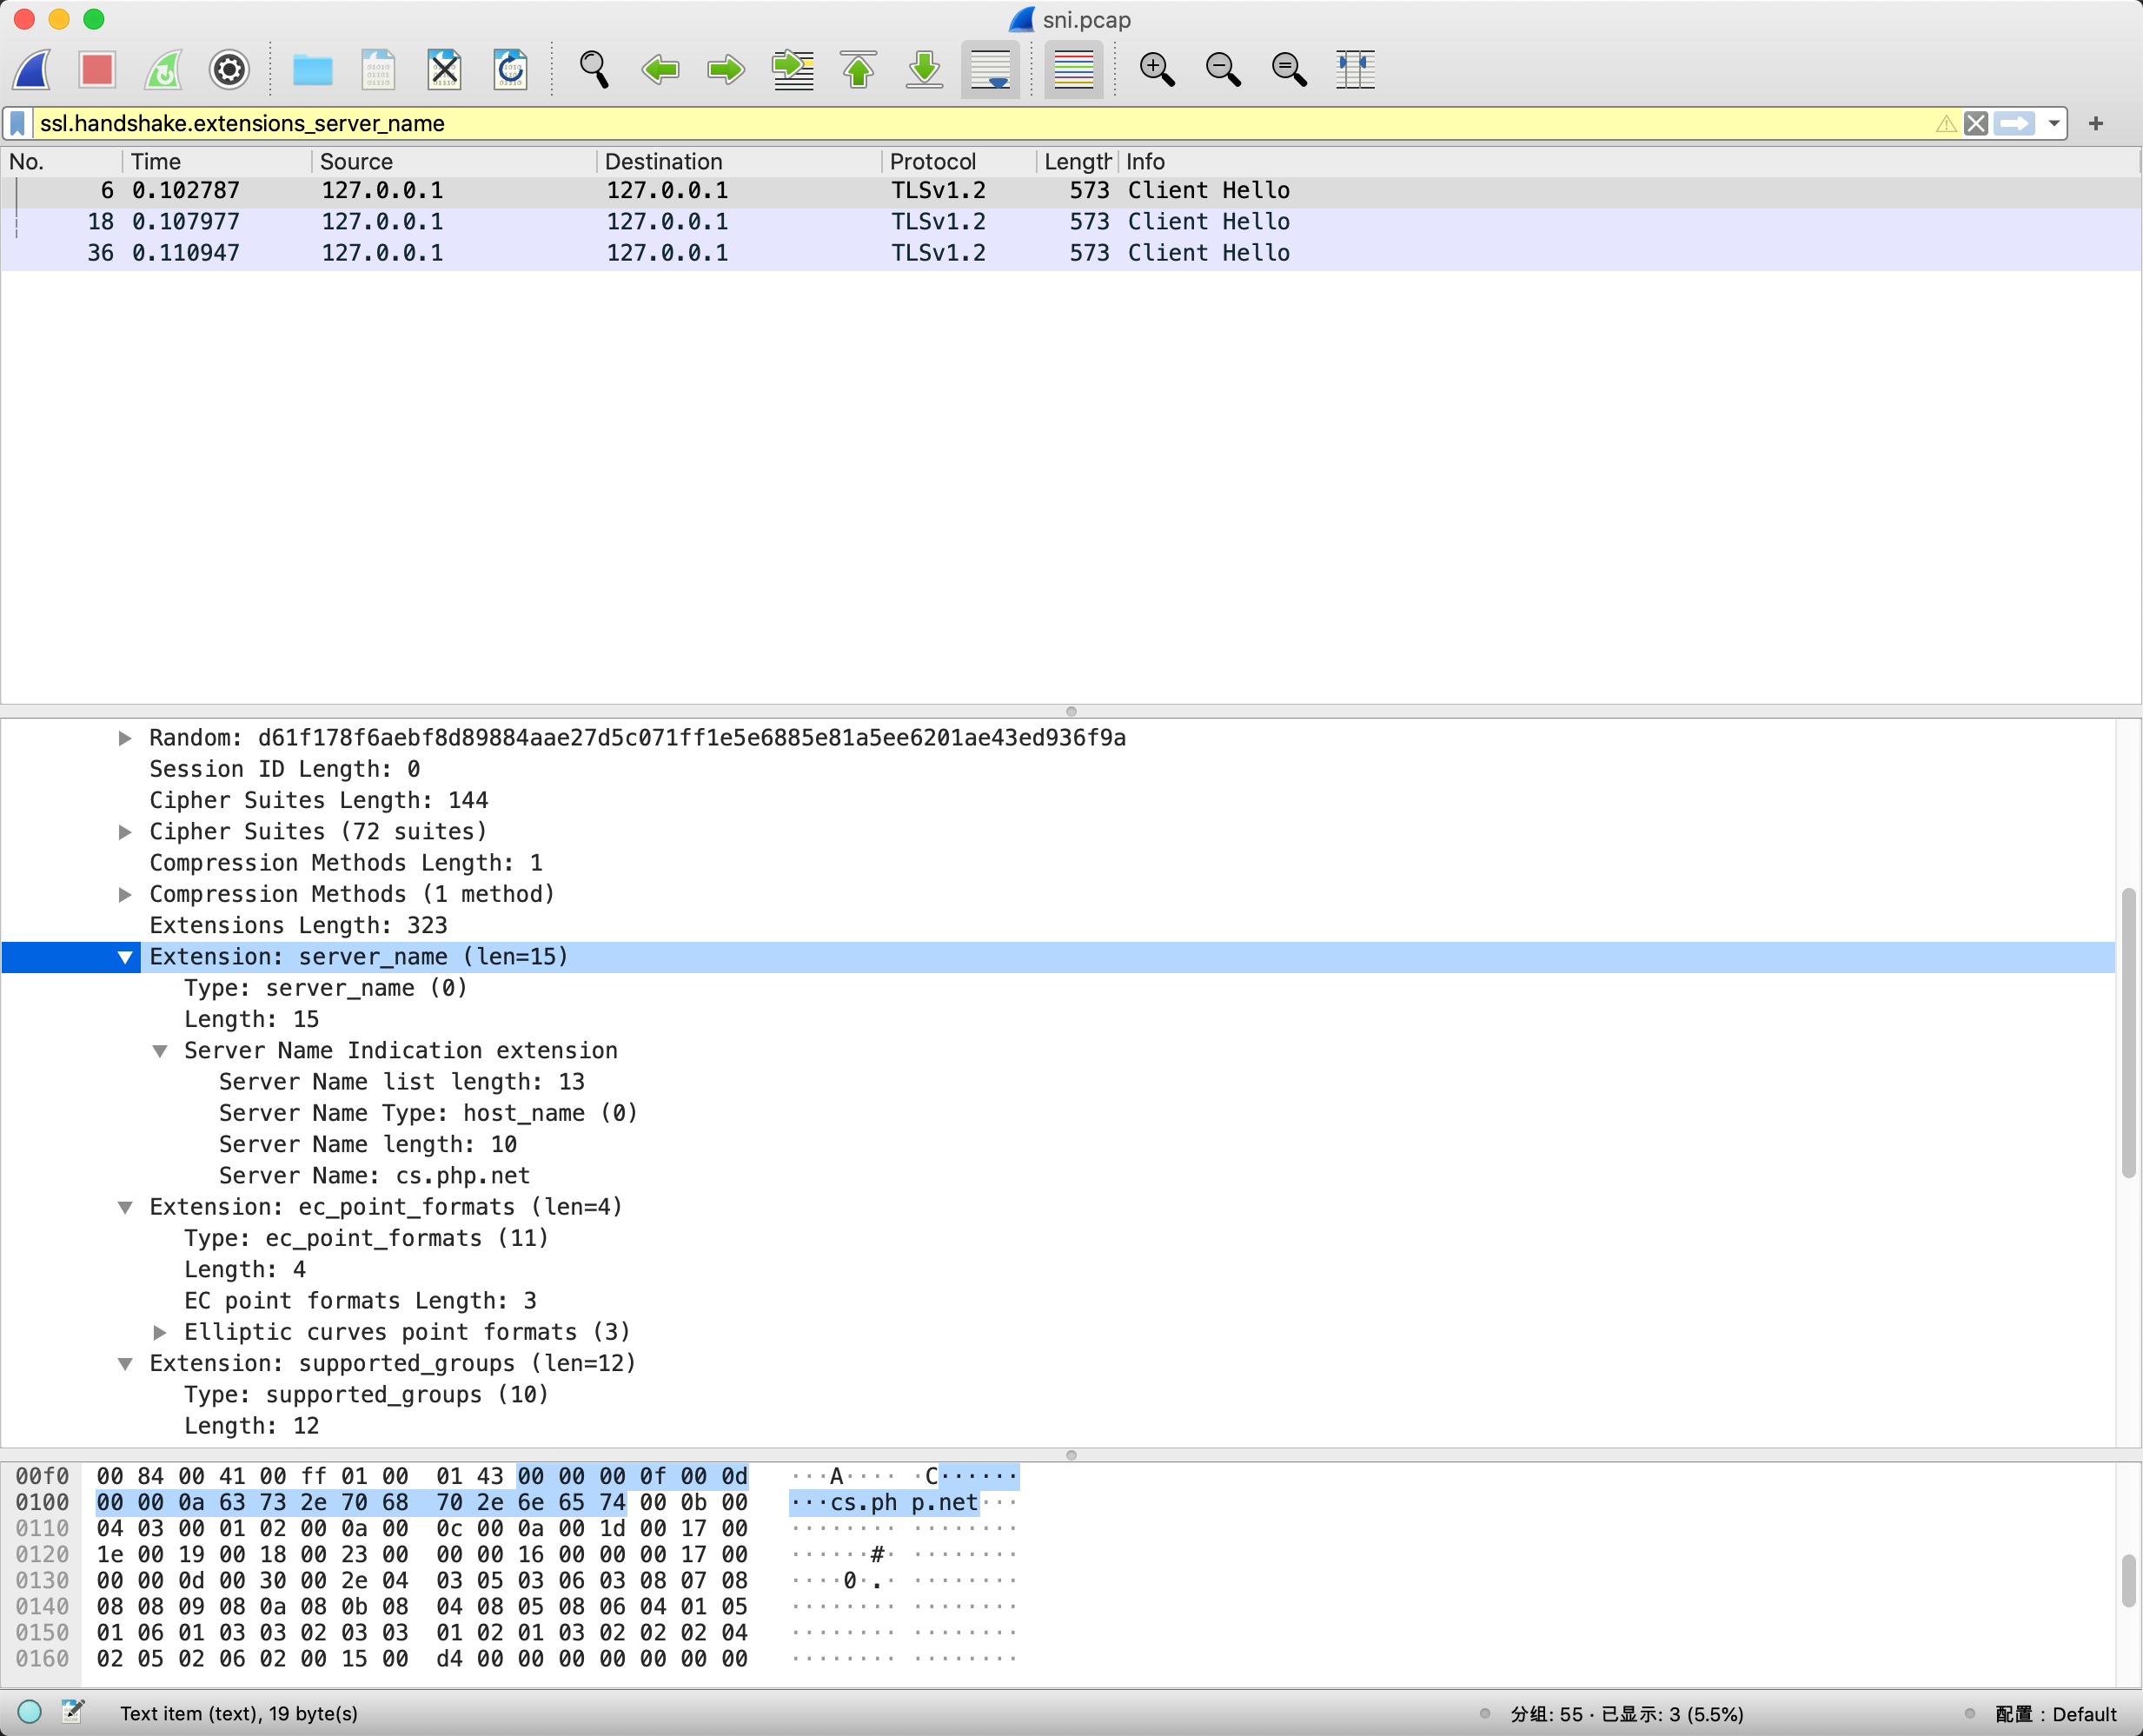The height and width of the screenshot is (1736, 2143).
Task: Jump to first packet arrow icon
Action: pos(858,69)
